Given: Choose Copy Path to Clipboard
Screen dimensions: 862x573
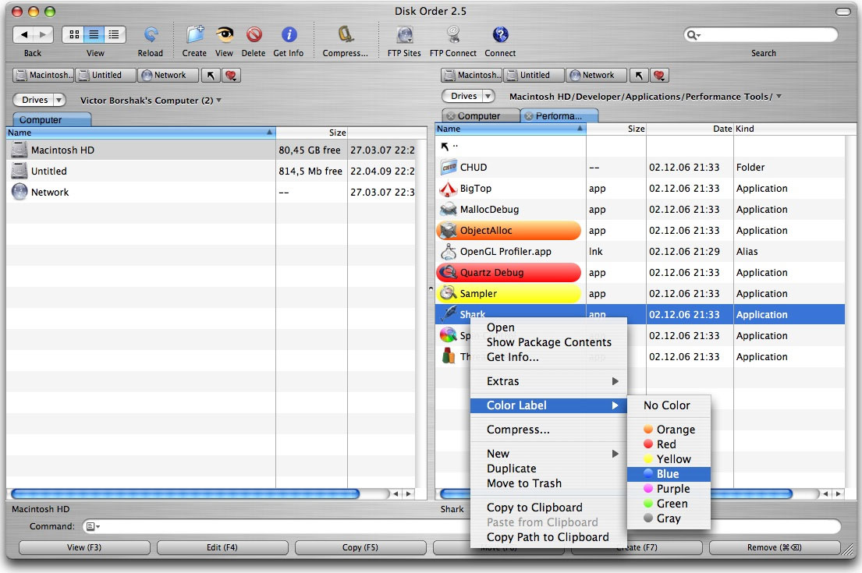Looking at the screenshot, I should pos(548,537).
